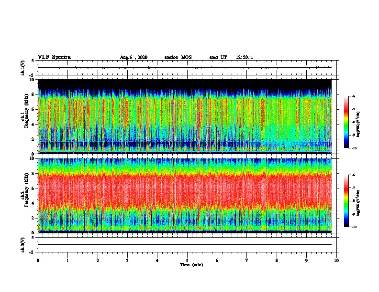Click the "VLF Spectra" plot title
Viewport: 379px width, 292px height.
[54, 57]
